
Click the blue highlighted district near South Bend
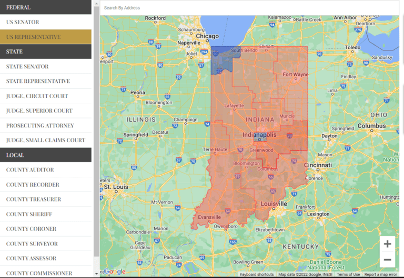pyautogui.click(x=220, y=61)
